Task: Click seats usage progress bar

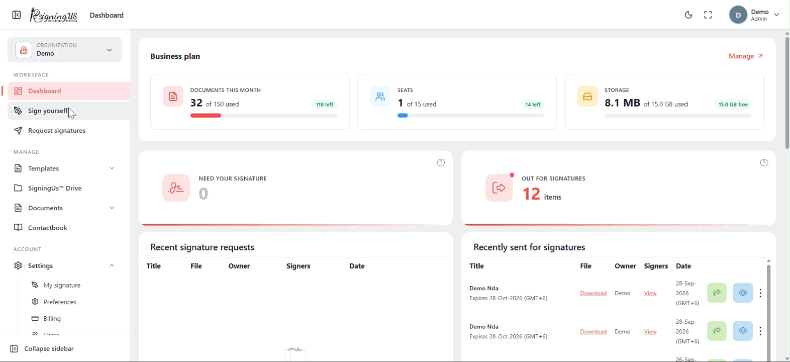Action: tap(470, 116)
